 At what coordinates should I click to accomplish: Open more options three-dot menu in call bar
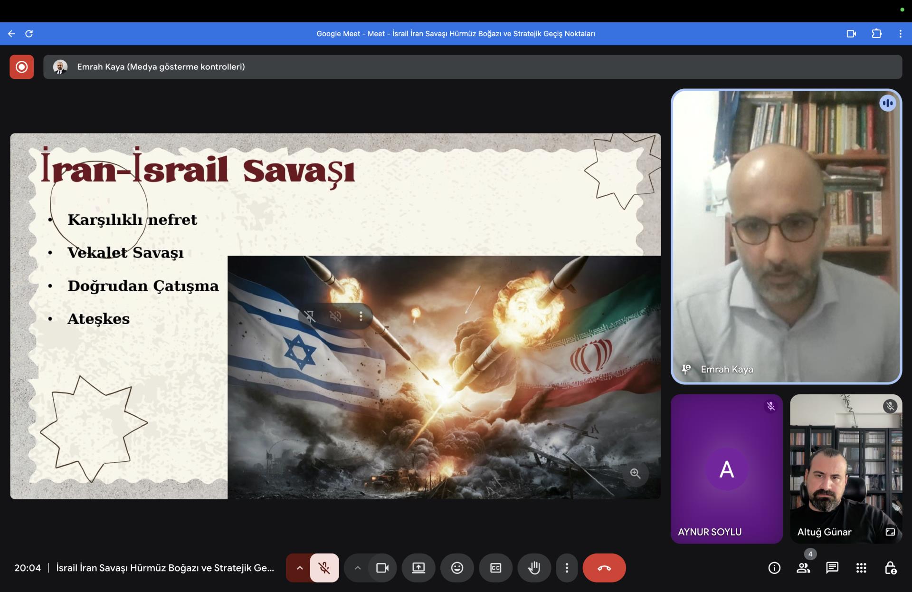tap(566, 568)
